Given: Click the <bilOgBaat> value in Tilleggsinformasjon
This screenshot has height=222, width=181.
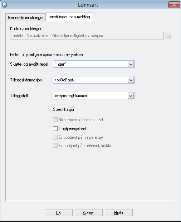Looking at the screenshot, I should 65,80.
